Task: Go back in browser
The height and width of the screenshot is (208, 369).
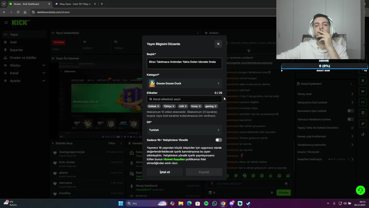Action: (4, 12)
